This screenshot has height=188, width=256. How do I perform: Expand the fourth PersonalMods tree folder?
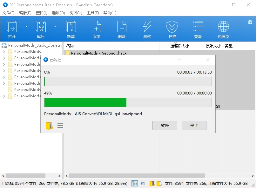4,71
